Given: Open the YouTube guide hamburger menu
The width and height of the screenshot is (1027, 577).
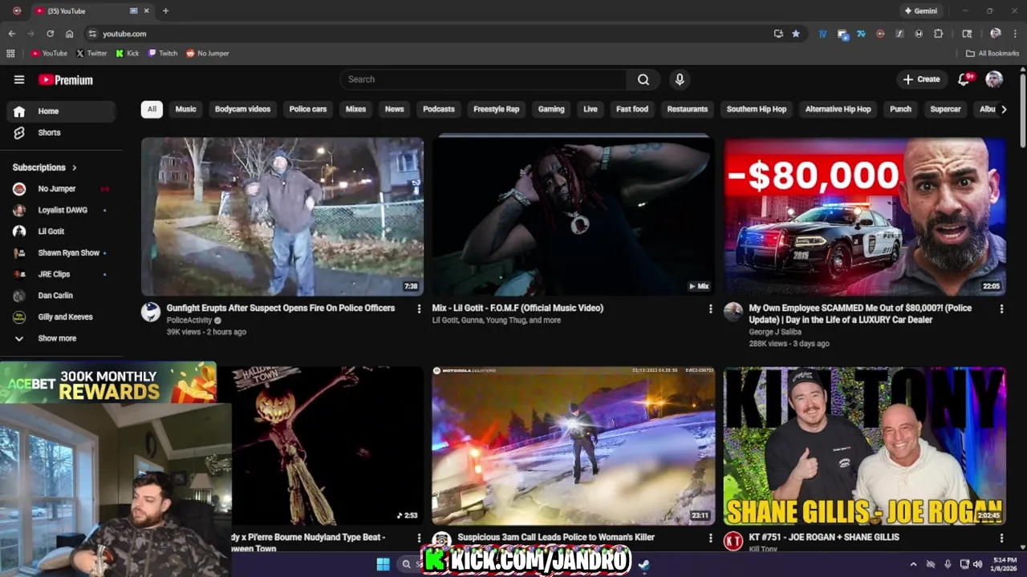Looking at the screenshot, I should point(19,79).
